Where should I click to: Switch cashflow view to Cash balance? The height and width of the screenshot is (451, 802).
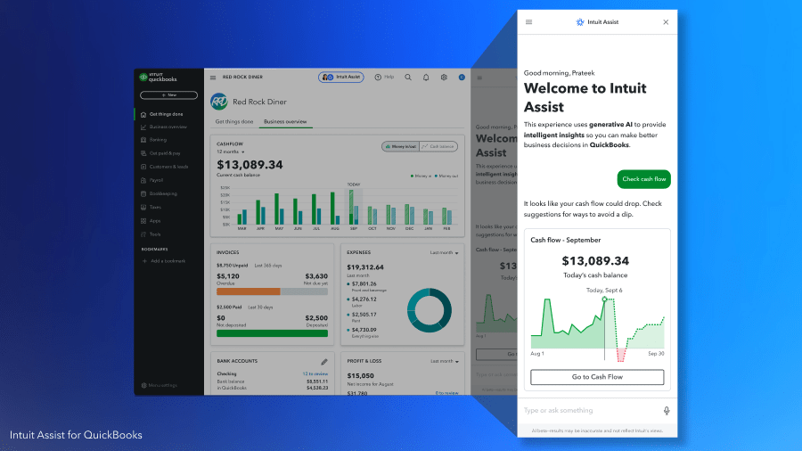(438, 146)
